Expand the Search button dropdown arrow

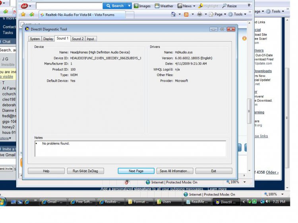click(129, 6)
